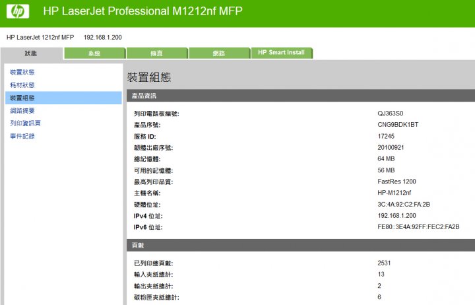Click the 產品資訊 section header
475x305 pixels.
pyautogui.click(x=301, y=96)
